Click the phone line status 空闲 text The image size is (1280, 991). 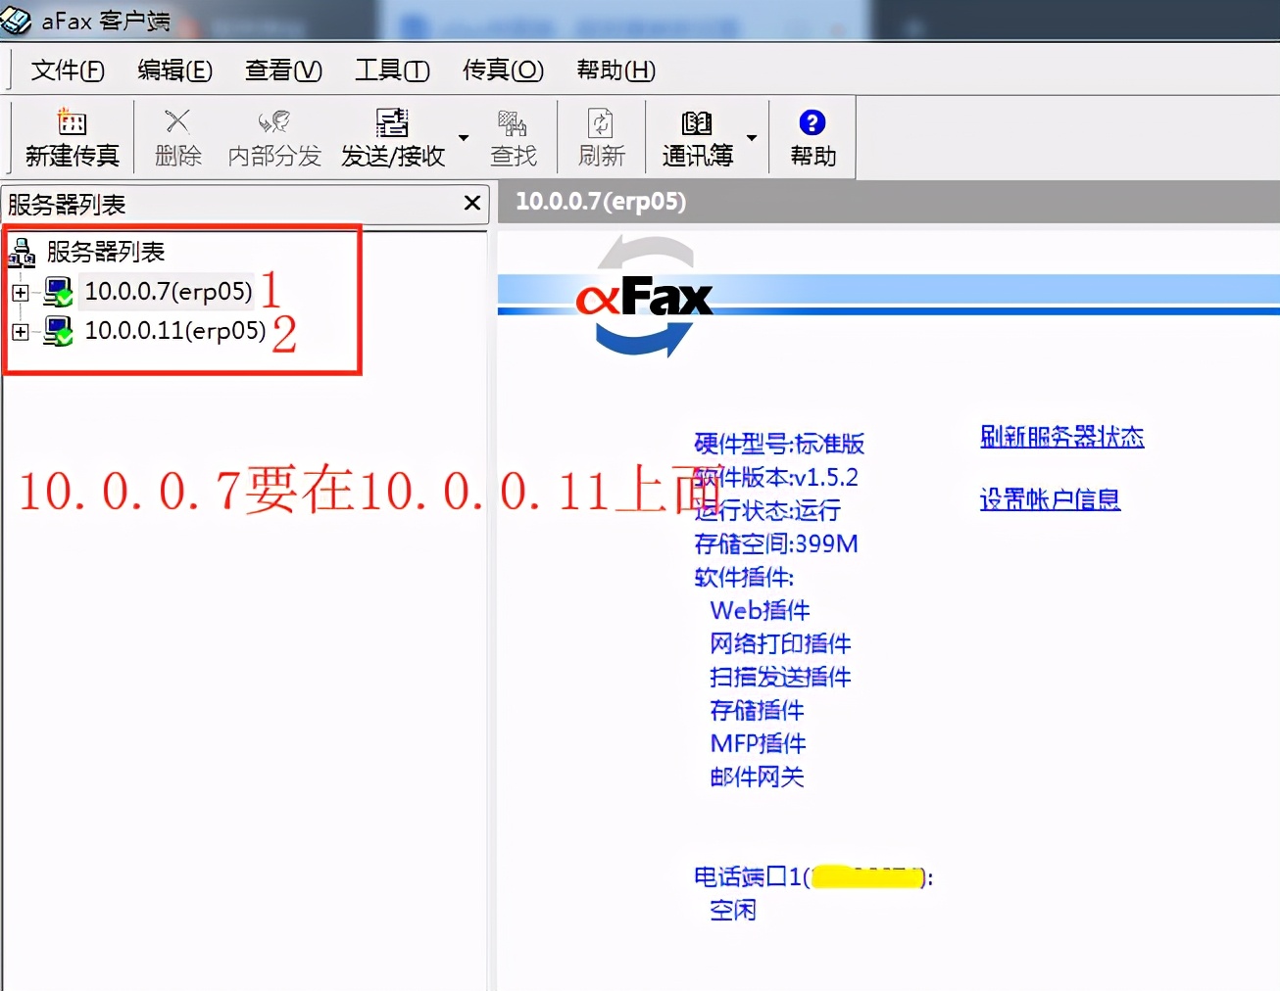click(x=733, y=910)
